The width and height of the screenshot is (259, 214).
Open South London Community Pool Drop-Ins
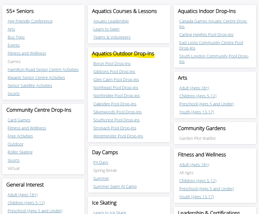click(x=214, y=59)
